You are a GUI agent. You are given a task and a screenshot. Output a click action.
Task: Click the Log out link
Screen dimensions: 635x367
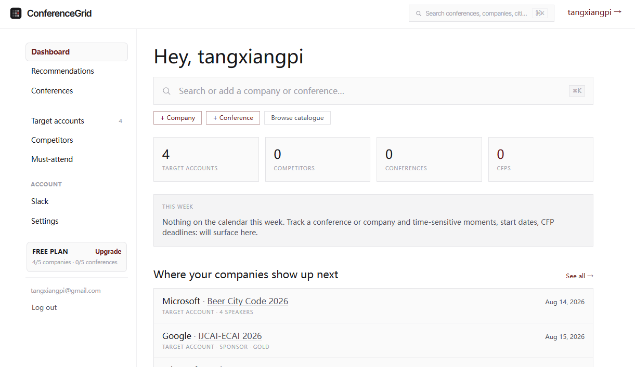[44, 308]
